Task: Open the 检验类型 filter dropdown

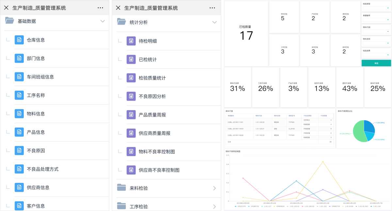Action: click(x=376, y=8)
